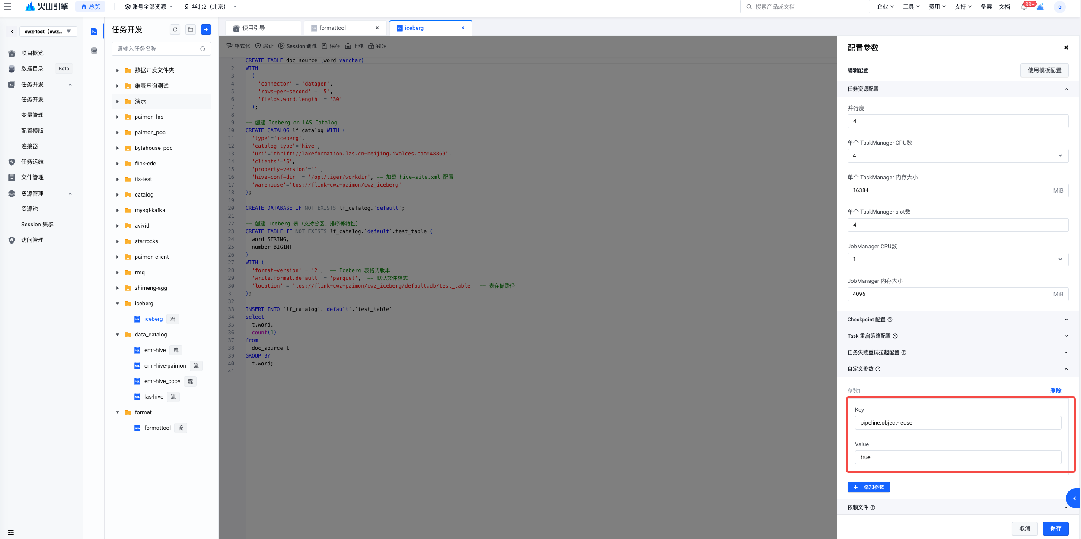This screenshot has height=539, width=1081.
Task: Open the notifications bell icon
Action: [x=1024, y=6]
